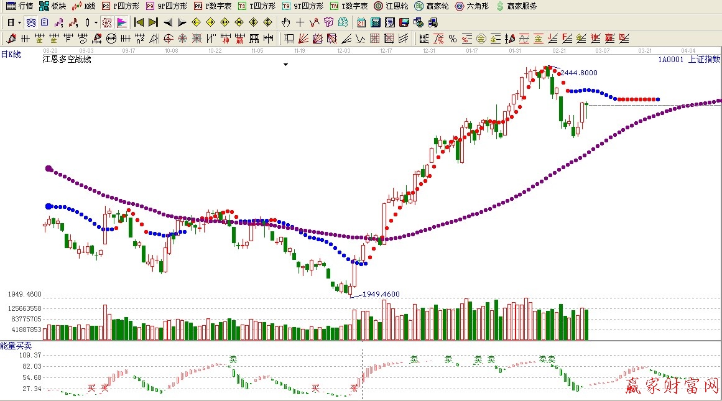The width and height of the screenshot is (722, 401).
Task: Toggle the pressed flag indicator button
Action: coord(122,22)
